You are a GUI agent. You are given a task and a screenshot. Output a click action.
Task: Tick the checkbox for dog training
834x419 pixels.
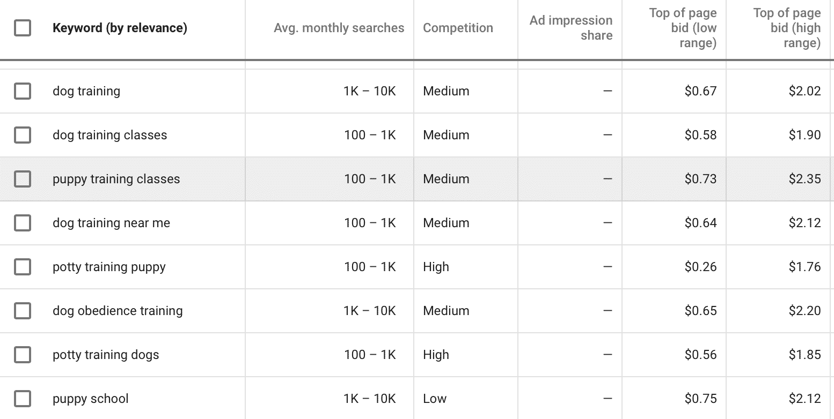click(x=23, y=91)
